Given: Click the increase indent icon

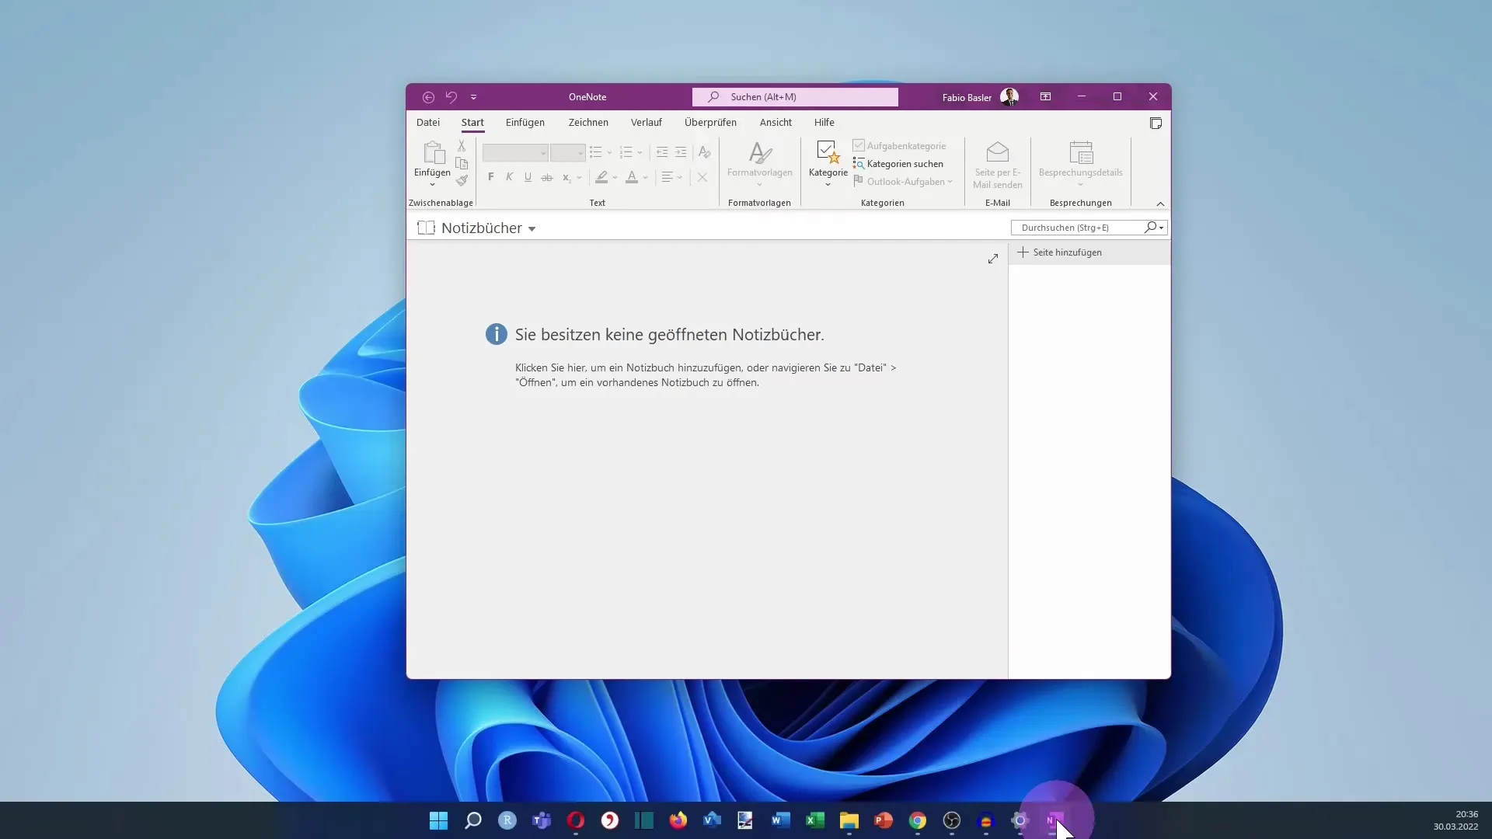Looking at the screenshot, I should pos(681,152).
